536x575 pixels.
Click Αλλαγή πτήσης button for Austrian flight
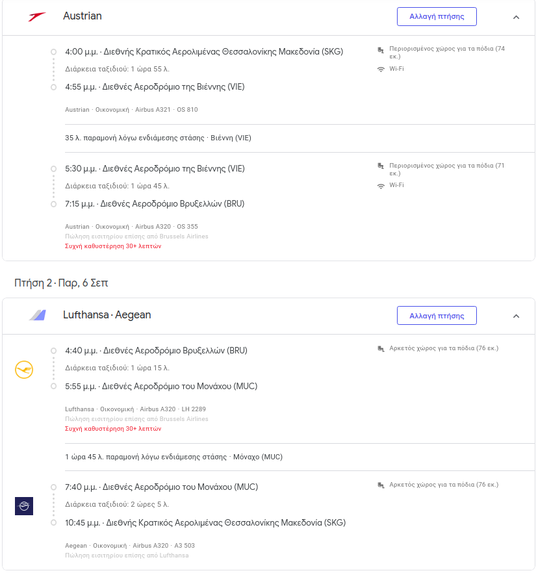pos(437,16)
